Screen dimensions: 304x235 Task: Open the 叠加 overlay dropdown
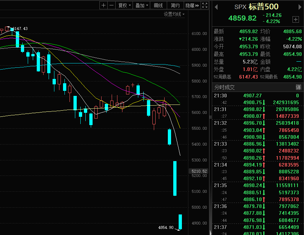141,5
